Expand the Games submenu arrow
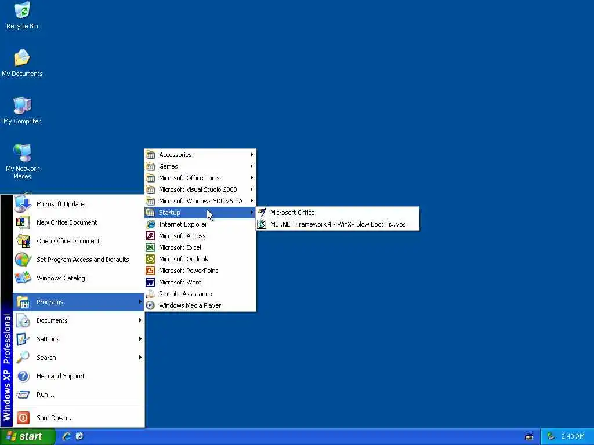 coord(252,166)
